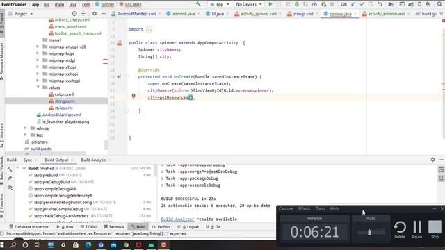Click the Git Update Project arrow icon

pyautogui.click(x=353, y=4)
